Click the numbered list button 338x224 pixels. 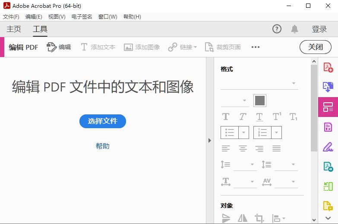pos(262,133)
